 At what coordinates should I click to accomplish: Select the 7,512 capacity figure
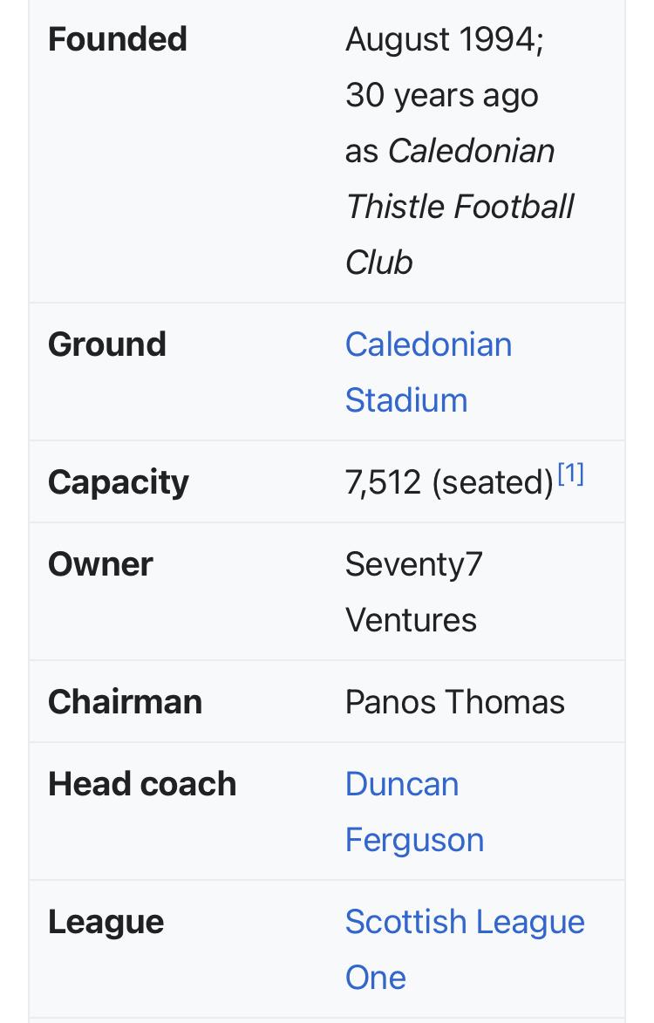pyautogui.click(x=384, y=483)
